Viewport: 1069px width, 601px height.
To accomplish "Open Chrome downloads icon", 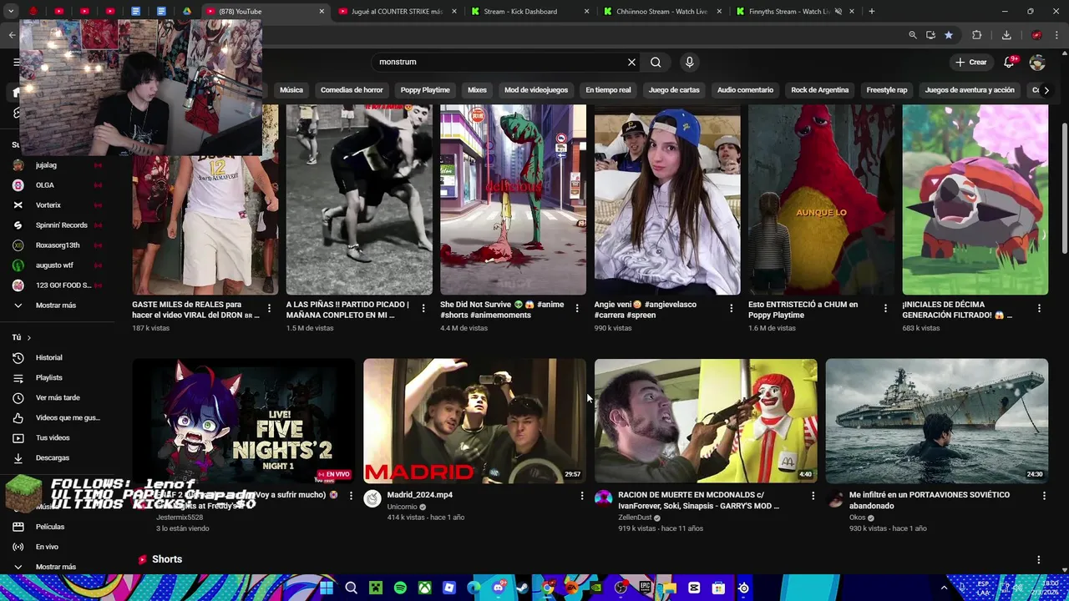I will coord(1006,35).
